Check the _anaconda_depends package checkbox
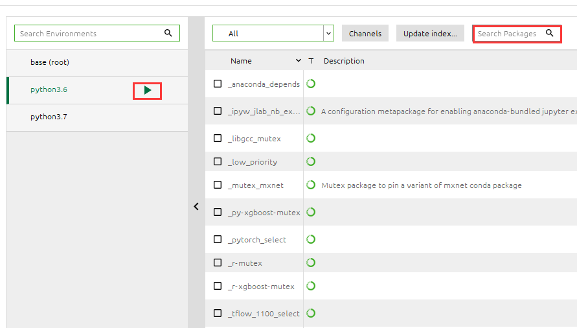577x328 pixels. (x=218, y=84)
